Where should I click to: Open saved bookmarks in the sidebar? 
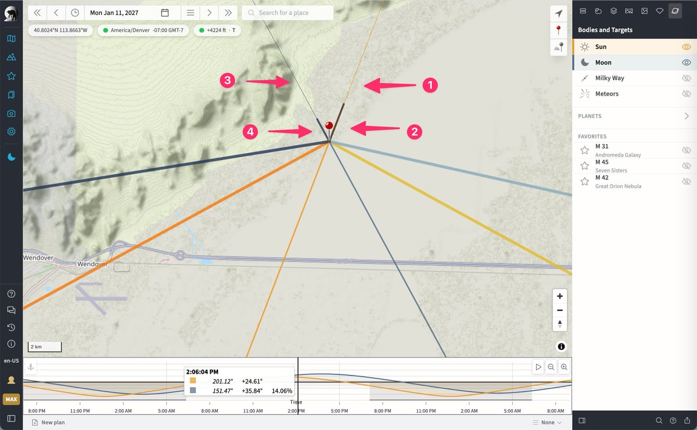(11, 95)
